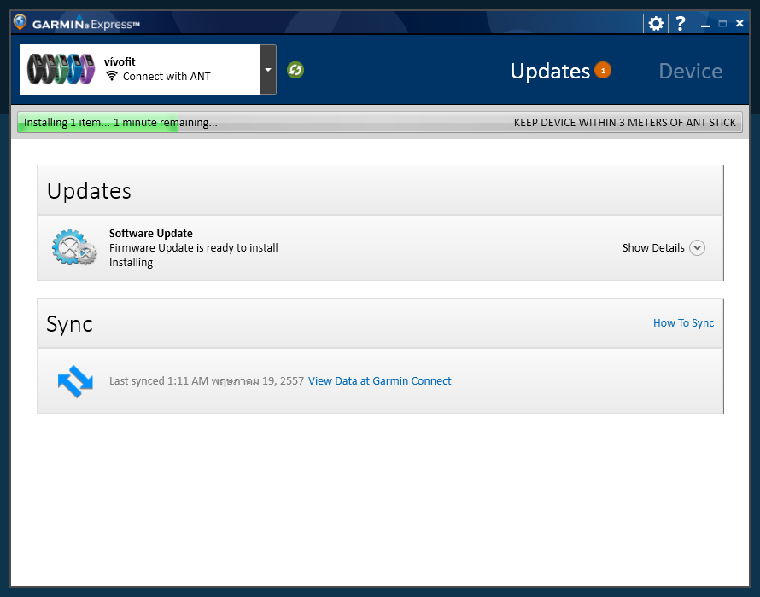Image resolution: width=760 pixels, height=597 pixels.
Task: Click the 'Last synced 1:11 AM' text
Action: pyautogui.click(x=207, y=381)
